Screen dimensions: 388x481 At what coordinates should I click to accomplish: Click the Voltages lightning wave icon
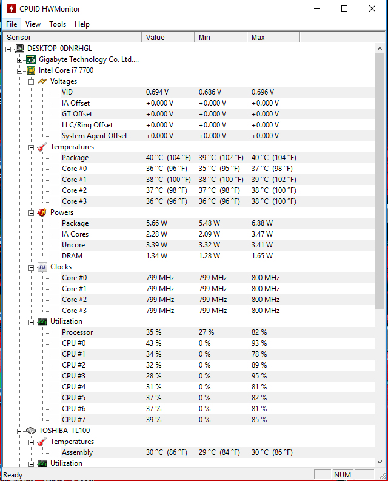point(42,81)
